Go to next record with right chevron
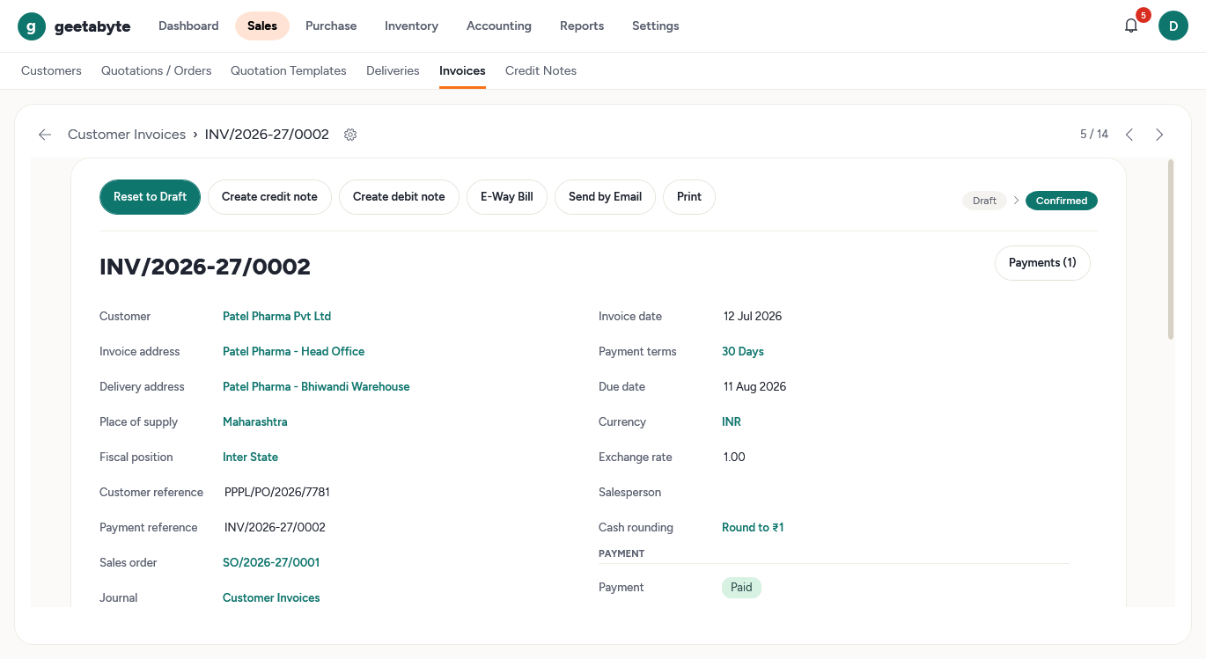Viewport: 1206px width, 659px height. (x=1159, y=135)
